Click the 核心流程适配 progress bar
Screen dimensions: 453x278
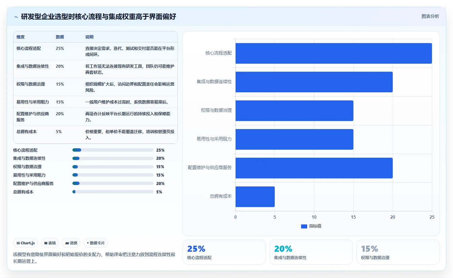113,150
